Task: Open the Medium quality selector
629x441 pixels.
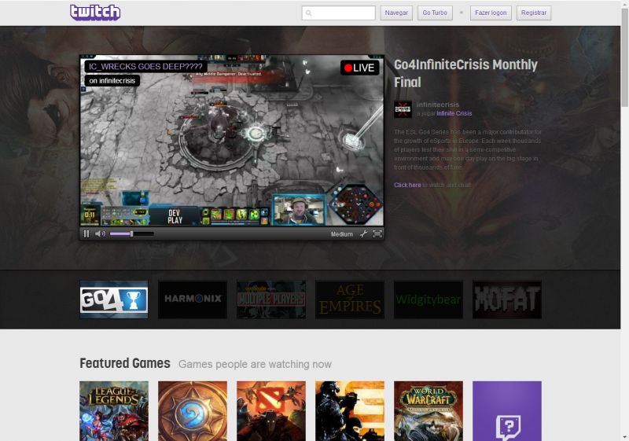Action: (x=341, y=234)
